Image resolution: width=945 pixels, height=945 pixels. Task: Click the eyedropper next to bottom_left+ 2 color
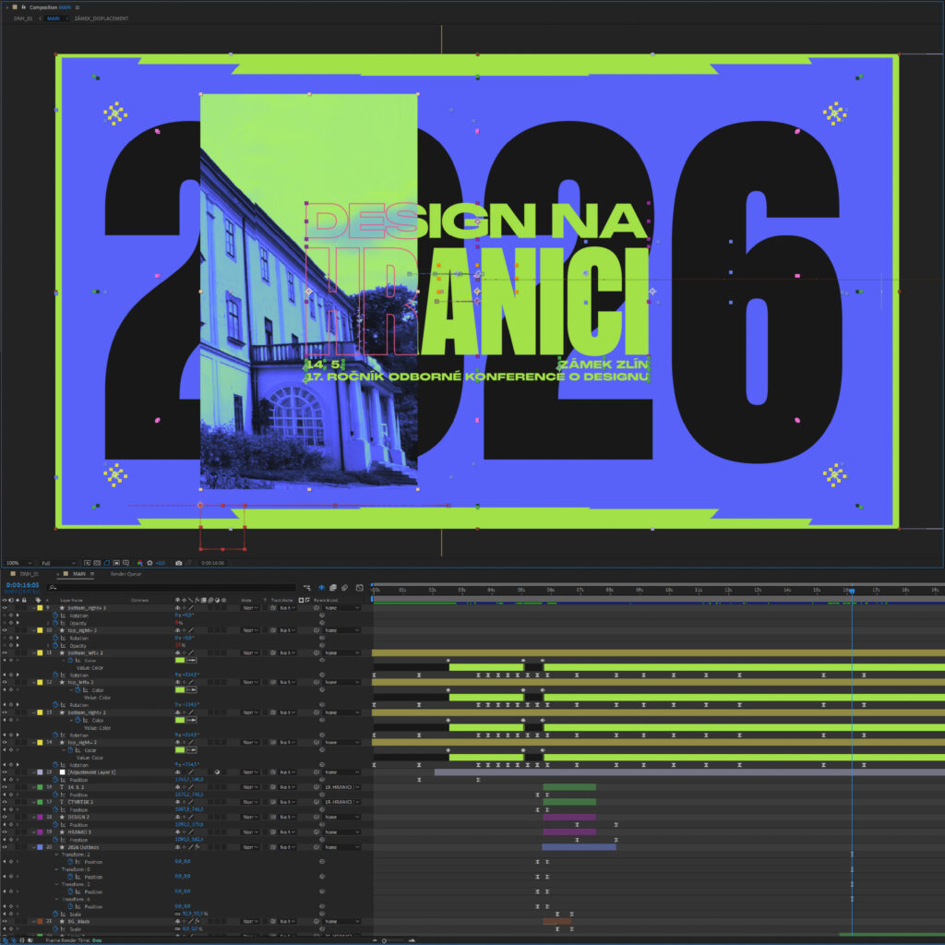point(192,660)
